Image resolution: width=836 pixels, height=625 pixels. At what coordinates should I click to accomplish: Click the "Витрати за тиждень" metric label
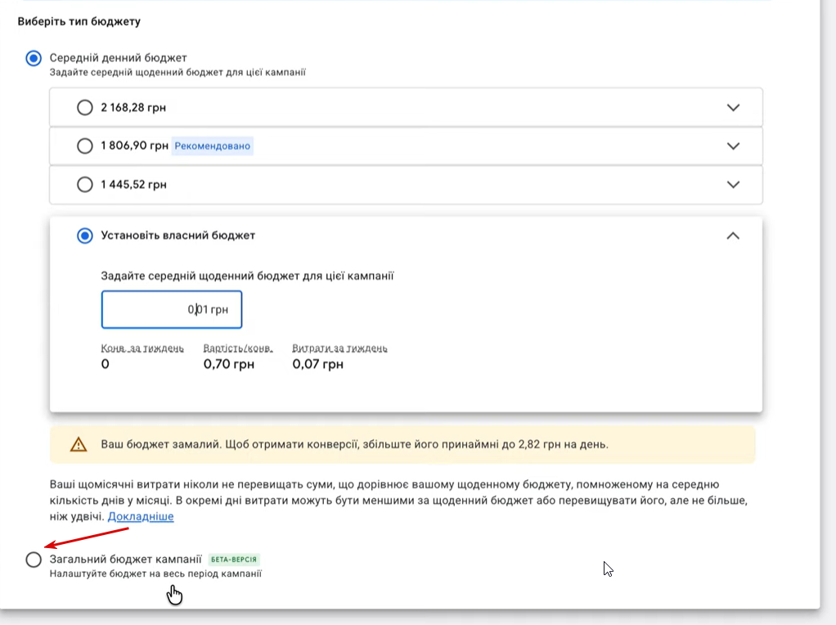[x=339, y=348]
